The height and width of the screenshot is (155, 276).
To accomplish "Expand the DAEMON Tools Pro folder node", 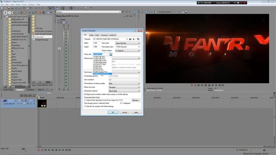I will coord(7,40).
